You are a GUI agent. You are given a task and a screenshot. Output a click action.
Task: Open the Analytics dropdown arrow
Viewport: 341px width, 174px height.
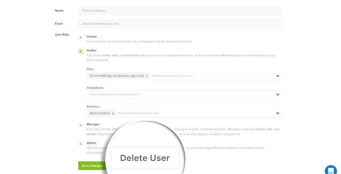point(277,113)
